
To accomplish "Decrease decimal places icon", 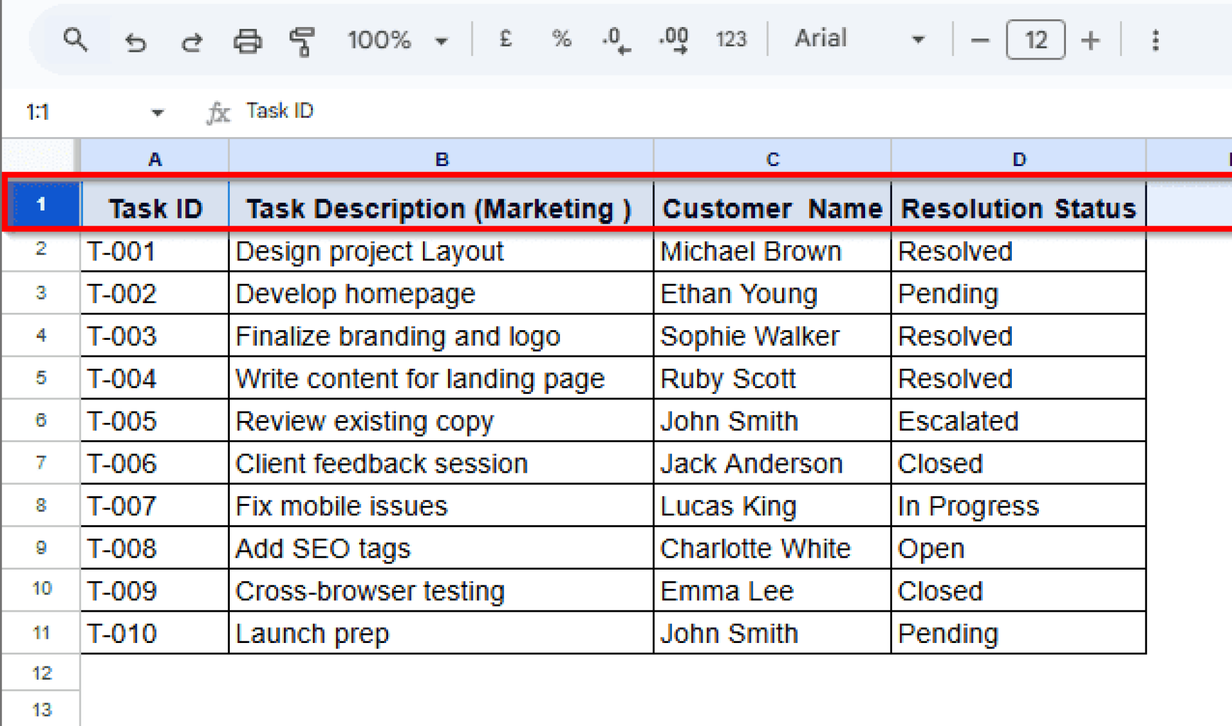I will coord(614,40).
